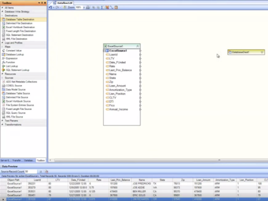Choose Delimited File Destination item
The height and width of the screenshot is (201, 268).
19,23
